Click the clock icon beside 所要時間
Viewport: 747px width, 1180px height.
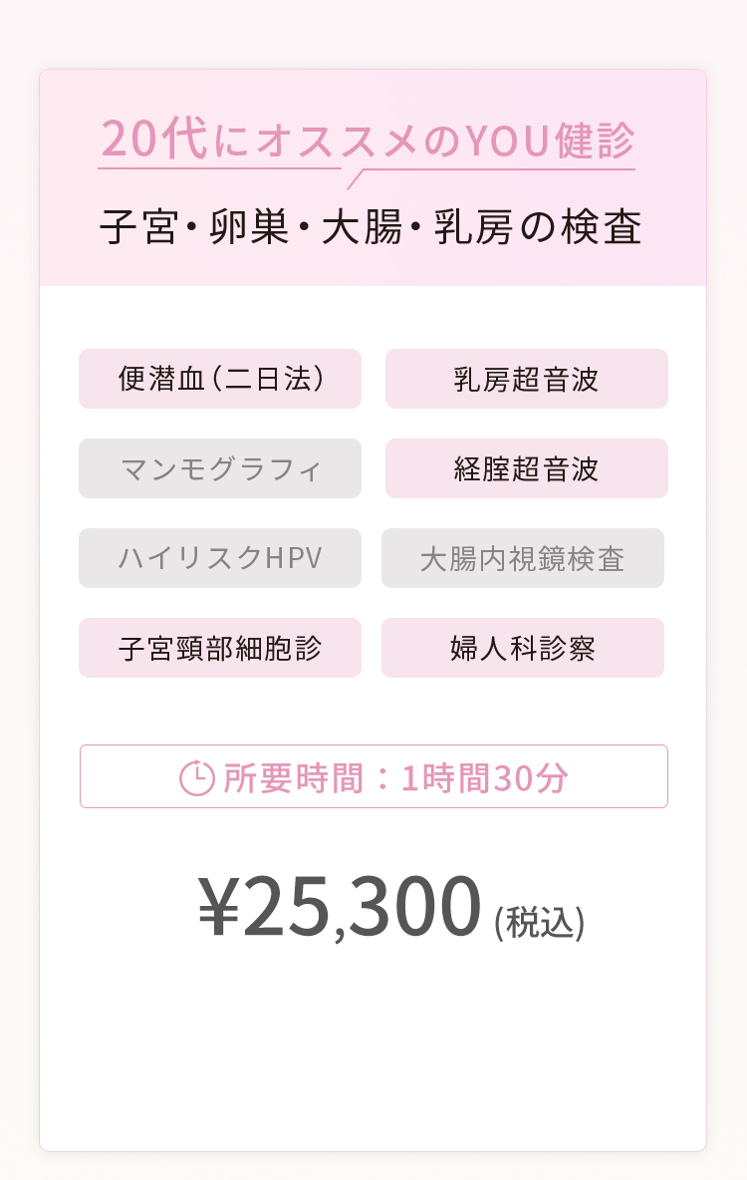[x=197, y=778]
